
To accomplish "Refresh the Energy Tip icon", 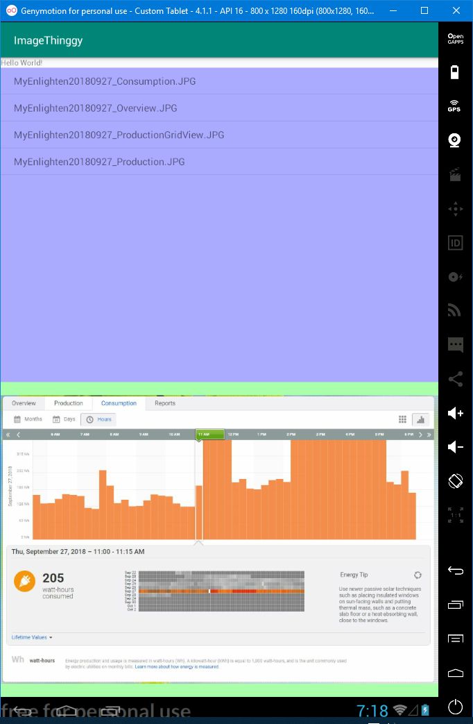I will (x=418, y=575).
